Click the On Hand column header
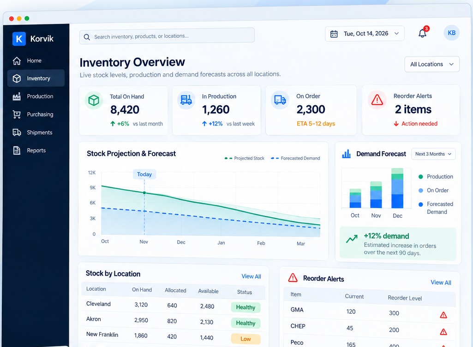The image size is (473, 347). click(142, 290)
